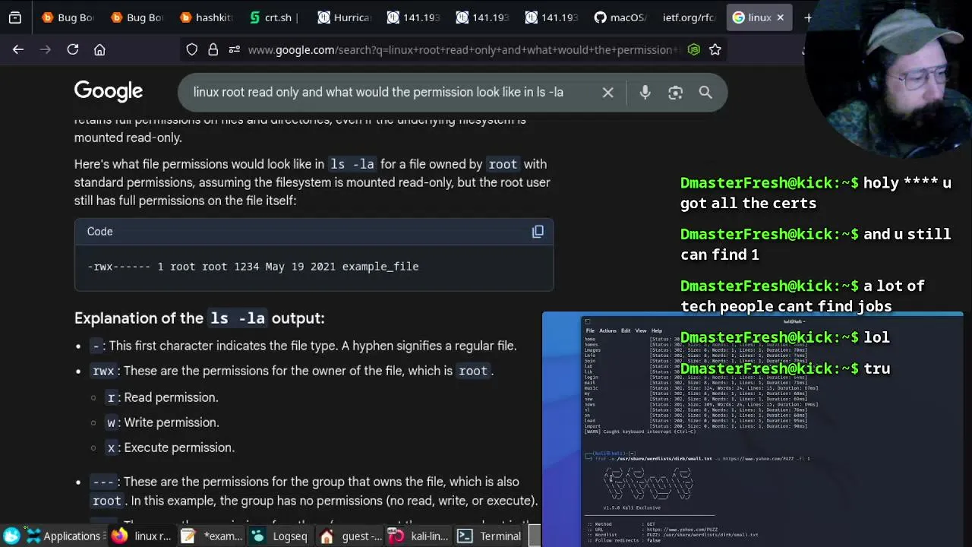972x547 pixels.
Task: Go back to previous page
Action: tap(18, 49)
